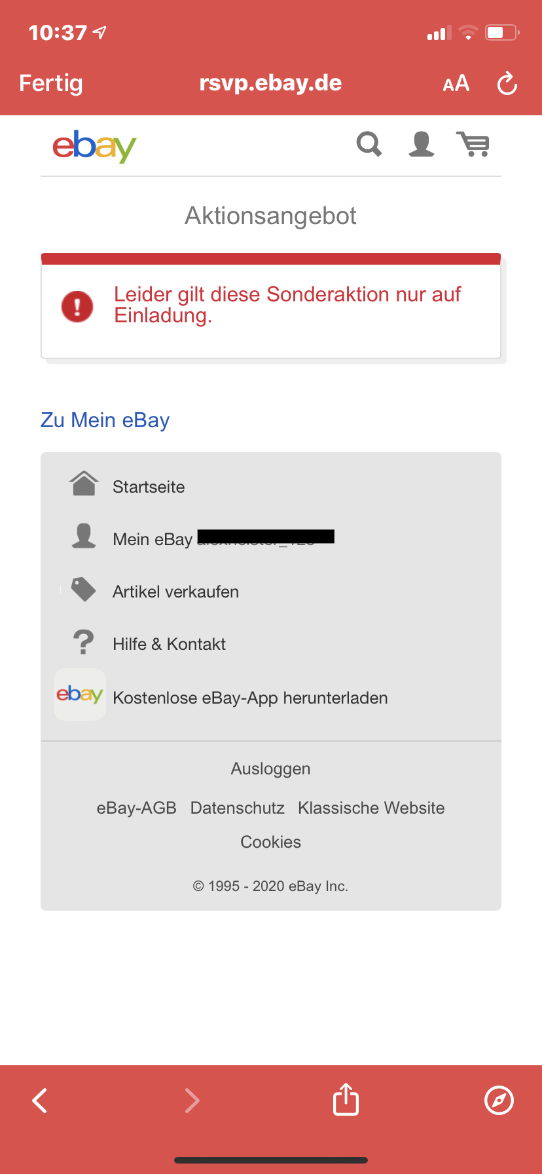The height and width of the screenshot is (1174, 542).
Task: Follow the "Zu Mein eBay" link
Action: point(105,420)
